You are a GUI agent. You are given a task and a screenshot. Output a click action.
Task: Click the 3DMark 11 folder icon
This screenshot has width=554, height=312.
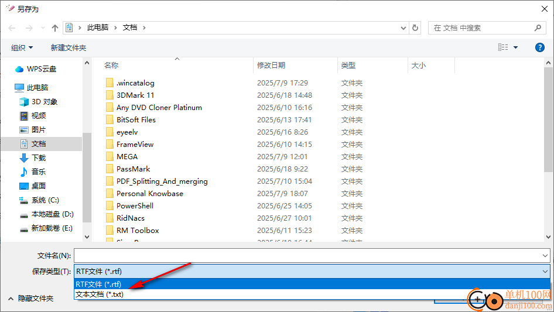coord(110,95)
